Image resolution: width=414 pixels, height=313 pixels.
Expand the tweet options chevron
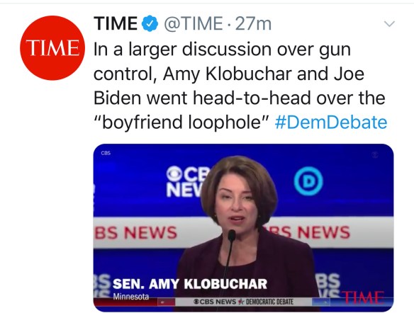pyautogui.click(x=389, y=24)
